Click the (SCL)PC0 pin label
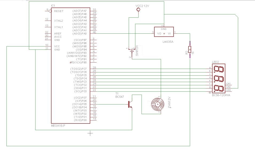255x151 pixels. [x=80, y=91]
